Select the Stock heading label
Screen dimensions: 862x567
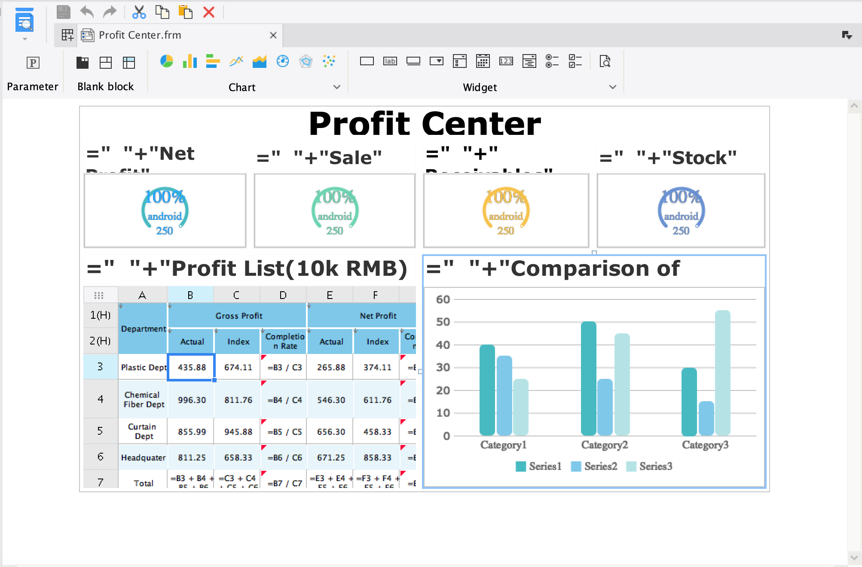tap(681, 157)
